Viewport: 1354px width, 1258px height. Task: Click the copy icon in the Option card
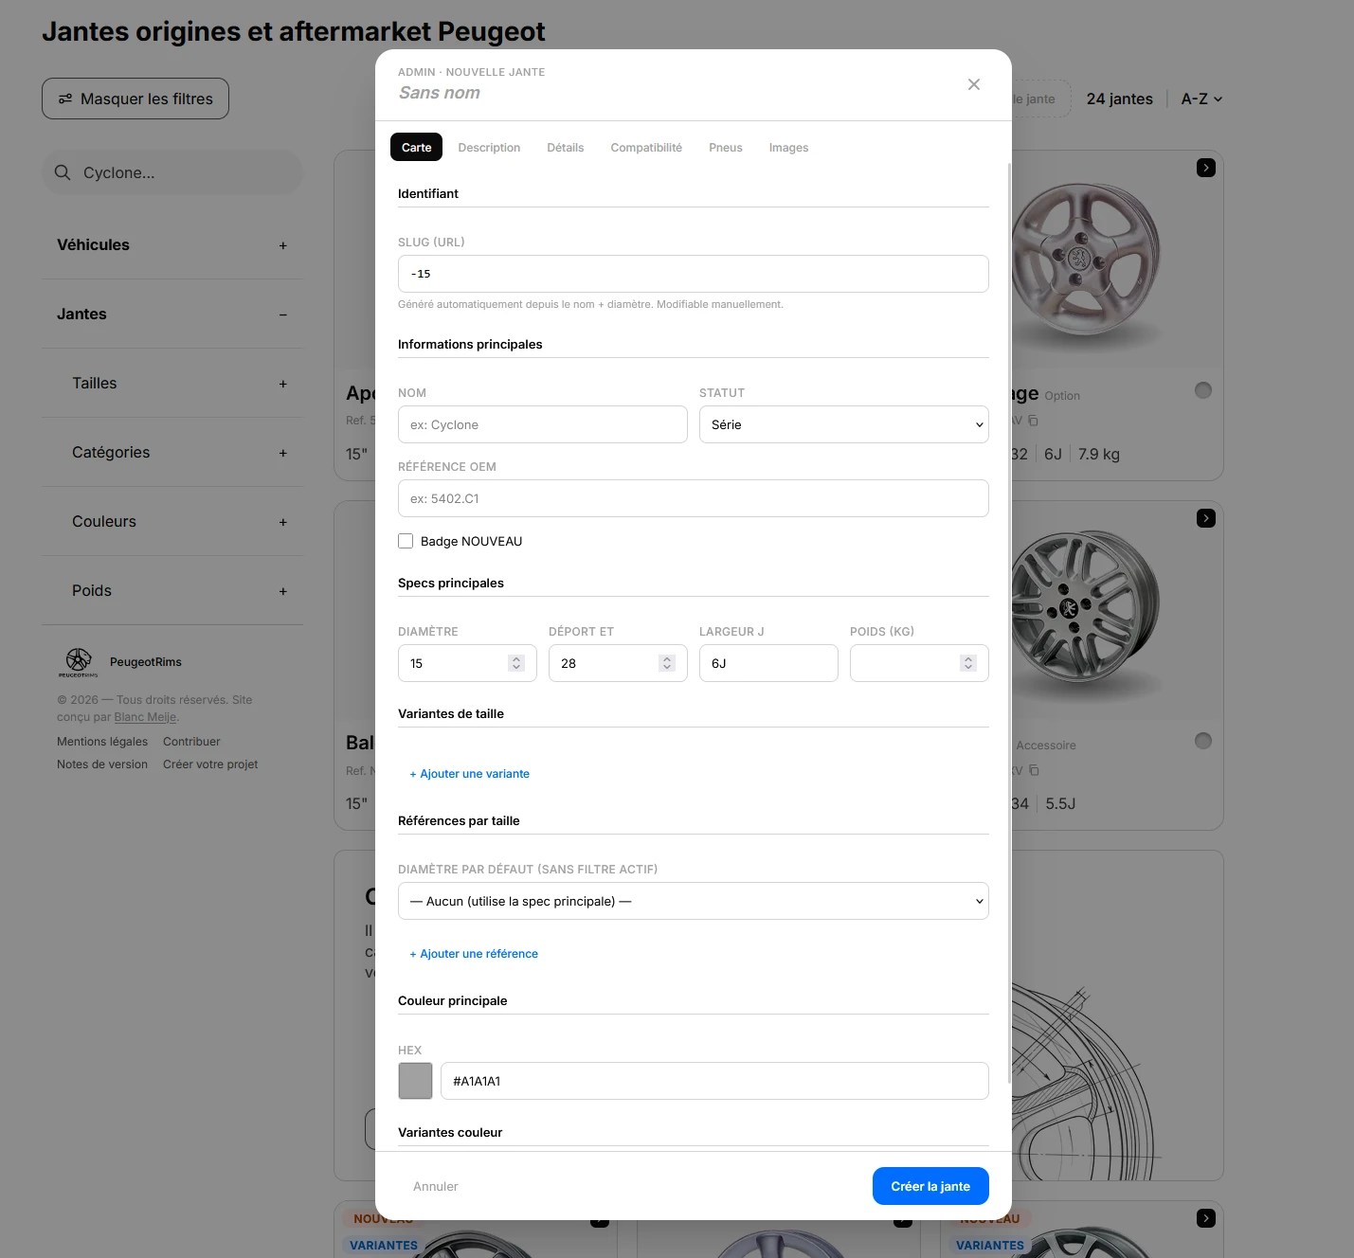[1033, 421]
